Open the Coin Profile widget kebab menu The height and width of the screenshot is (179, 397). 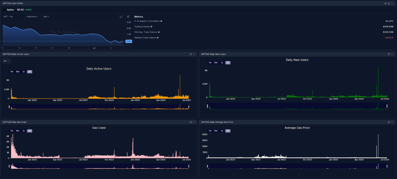click(392, 3)
